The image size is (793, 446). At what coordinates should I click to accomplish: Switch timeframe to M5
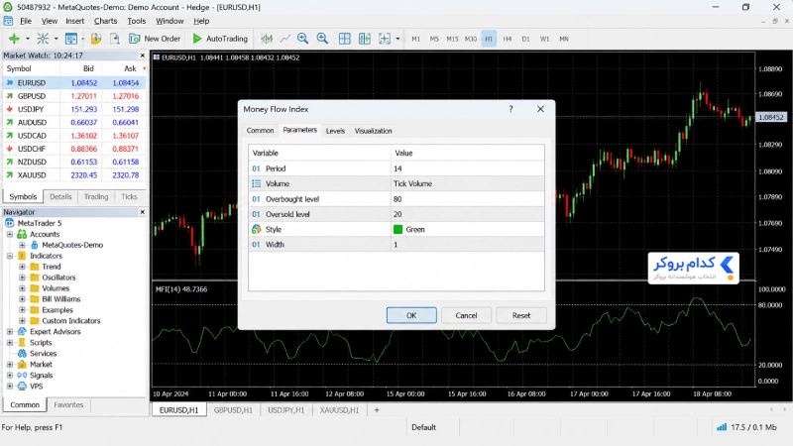click(x=434, y=39)
